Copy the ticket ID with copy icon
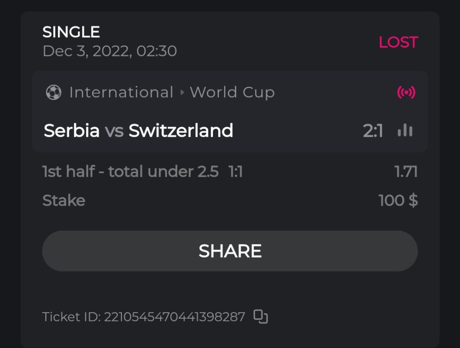Image resolution: width=460 pixels, height=348 pixels. (261, 317)
